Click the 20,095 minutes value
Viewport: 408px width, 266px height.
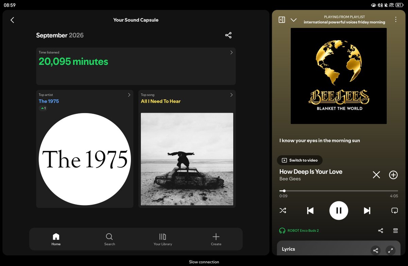coord(73,62)
